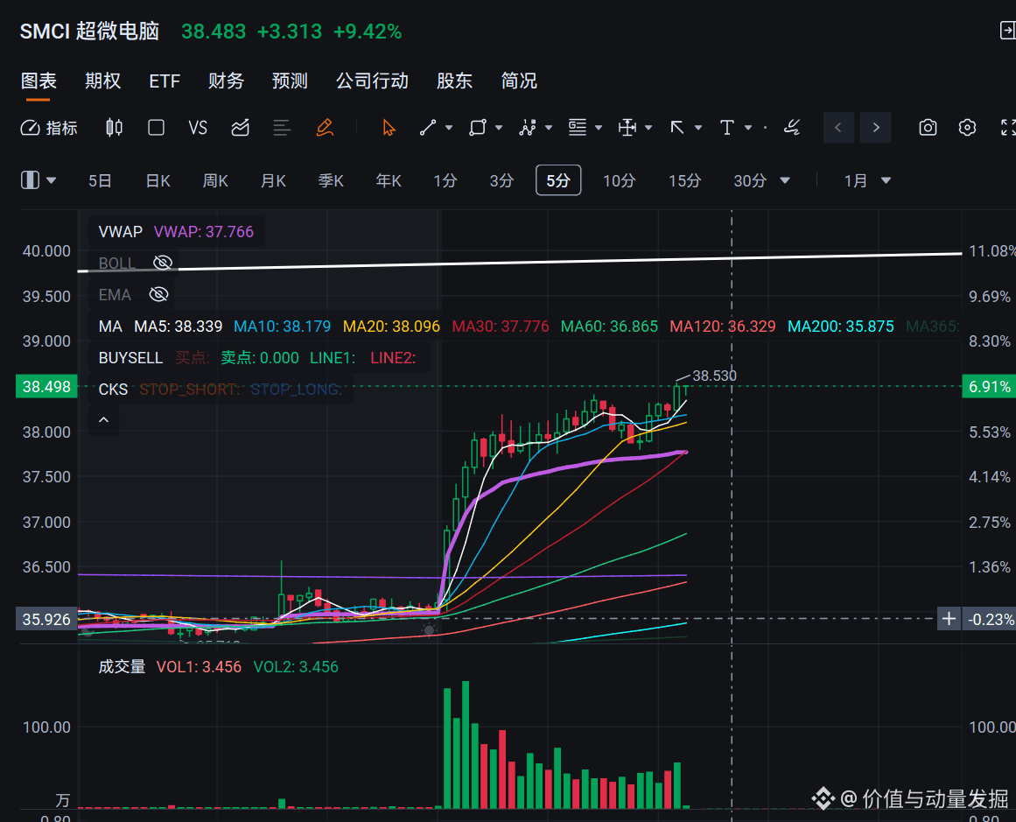1016x822 pixels.
Task: Select the 年K timeframe
Action: 389,181
